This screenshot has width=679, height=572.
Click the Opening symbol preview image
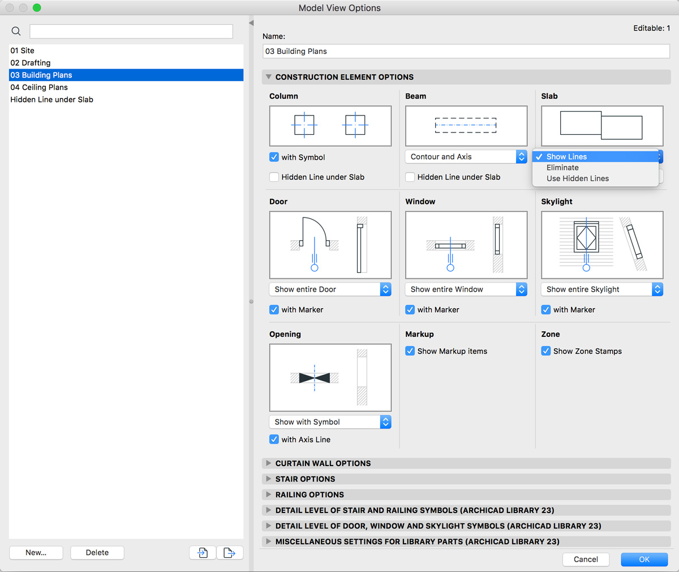click(x=330, y=377)
